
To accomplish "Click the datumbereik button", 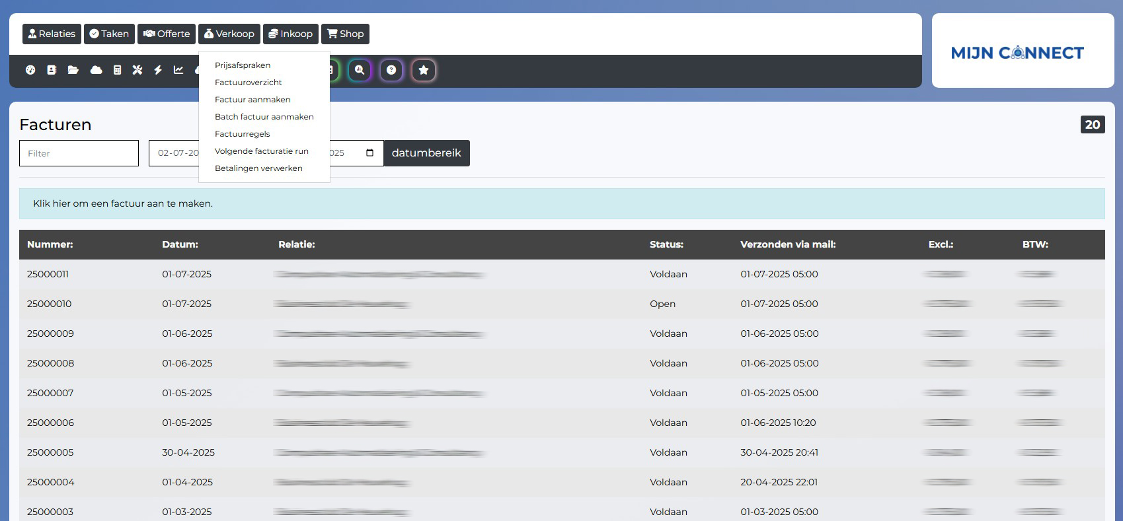I will (x=426, y=153).
